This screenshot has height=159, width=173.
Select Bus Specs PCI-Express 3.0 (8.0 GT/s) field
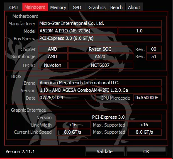(100, 38)
